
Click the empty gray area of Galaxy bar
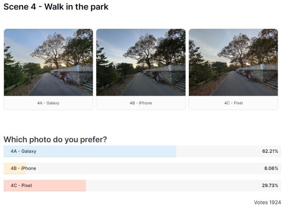(x=216, y=151)
